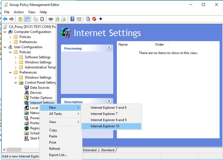Viewport: 223px width, 160px height.
Task: Click the Show/Hide Action Pane toolbar icon
Action: pyautogui.click(x=79, y=19)
